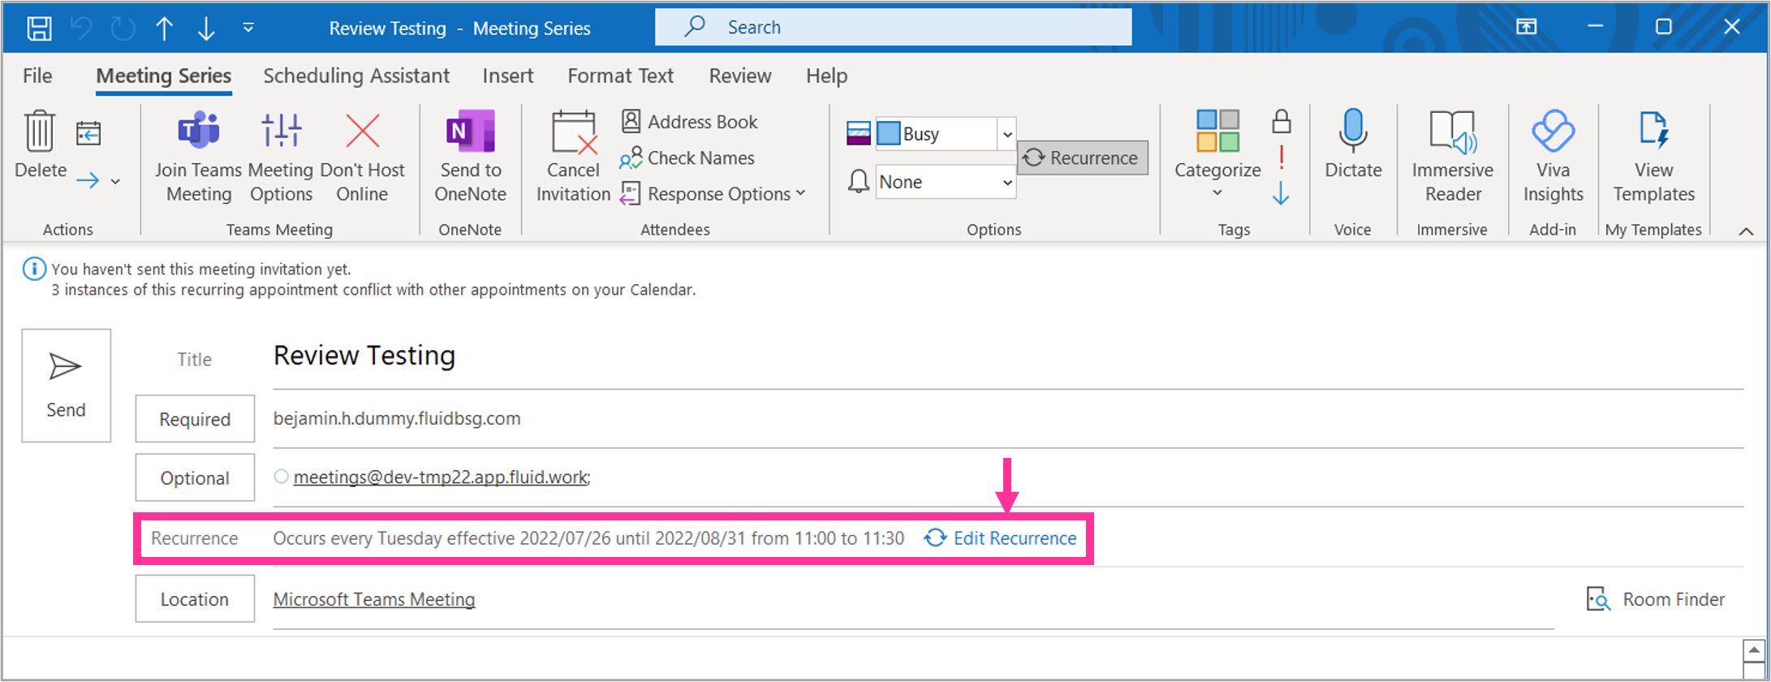The width and height of the screenshot is (1771, 682).
Task: Click the Send button
Action: click(66, 386)
